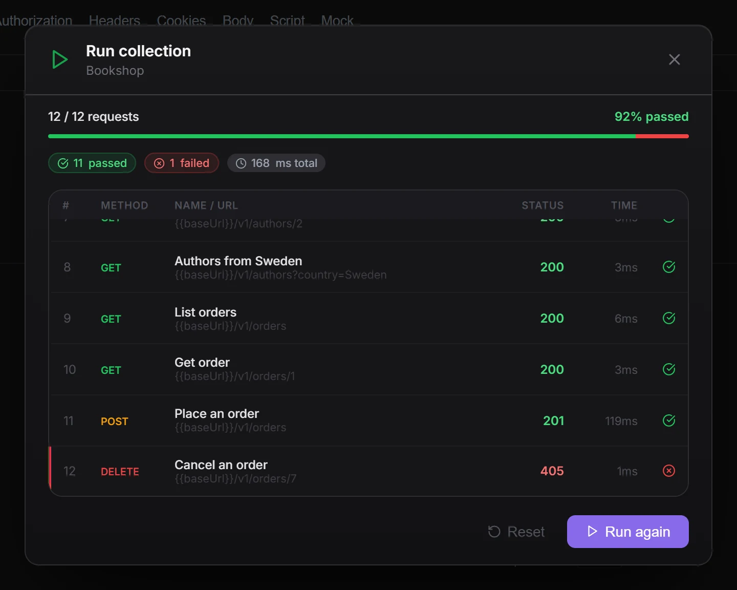Click the DELETE method label
Screen dimensions: 737x590
120,472
